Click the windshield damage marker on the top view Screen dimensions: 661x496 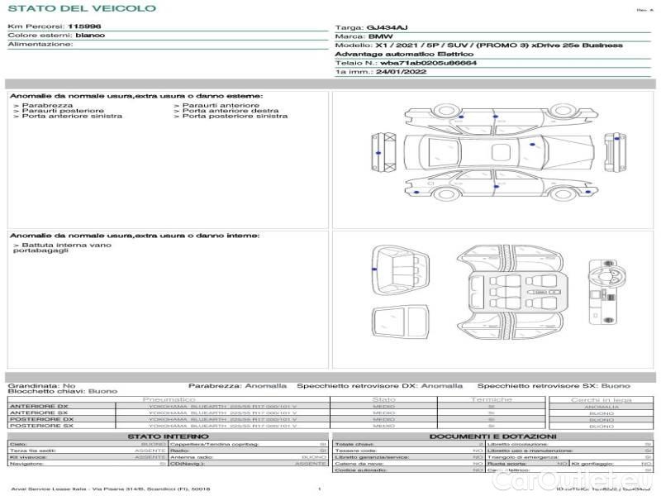coord(533,145)
